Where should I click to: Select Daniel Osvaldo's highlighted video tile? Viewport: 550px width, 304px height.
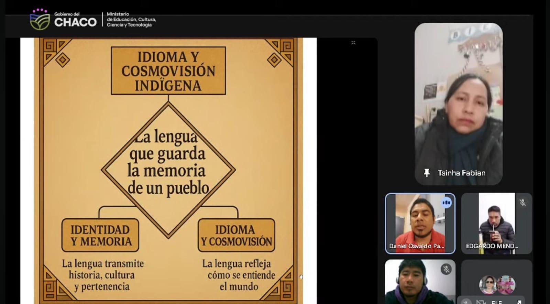(420, 224)
